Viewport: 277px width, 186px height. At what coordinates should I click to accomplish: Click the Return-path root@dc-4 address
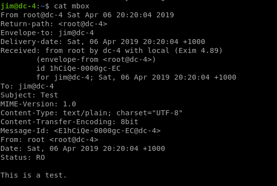coord(83,24)
